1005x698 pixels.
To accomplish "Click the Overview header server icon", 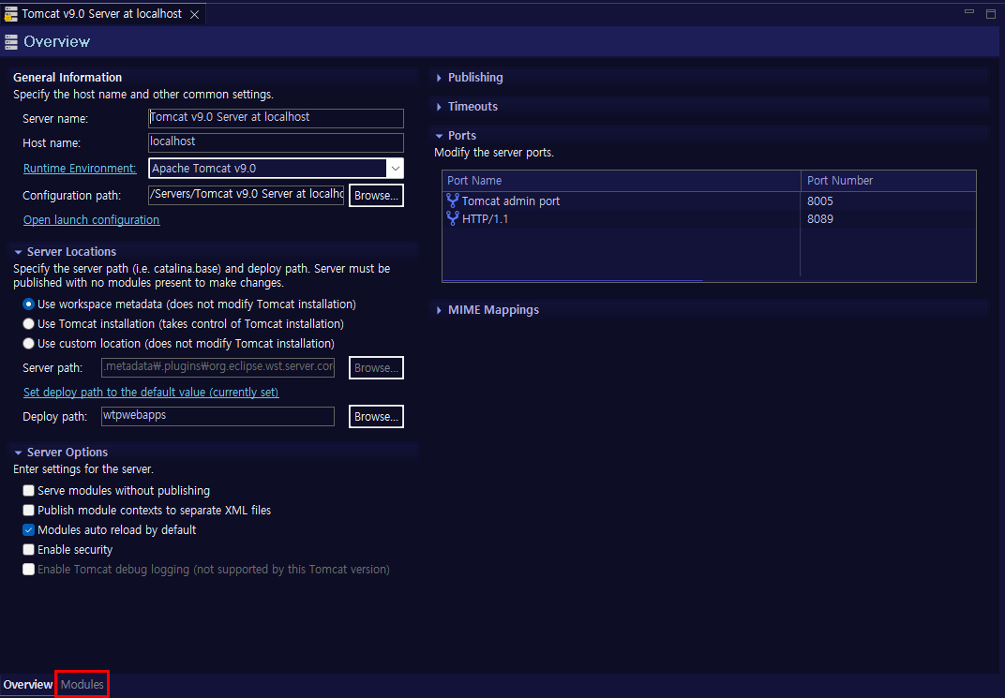I will tap(11, 42).
